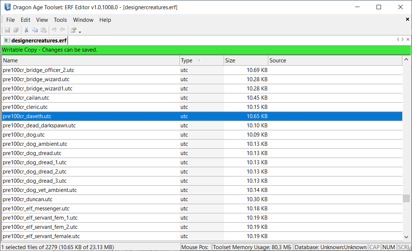This screenshot has height=251, width=412.
Task: Click the Database: Unknown:Unknown status entry
Action: (x=330, y=247)
